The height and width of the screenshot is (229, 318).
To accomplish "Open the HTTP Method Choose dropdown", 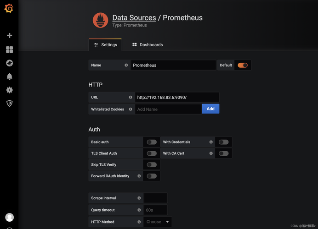I will (x=158, y=222).
